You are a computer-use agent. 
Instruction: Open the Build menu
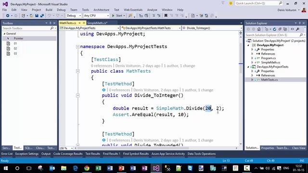49,10
